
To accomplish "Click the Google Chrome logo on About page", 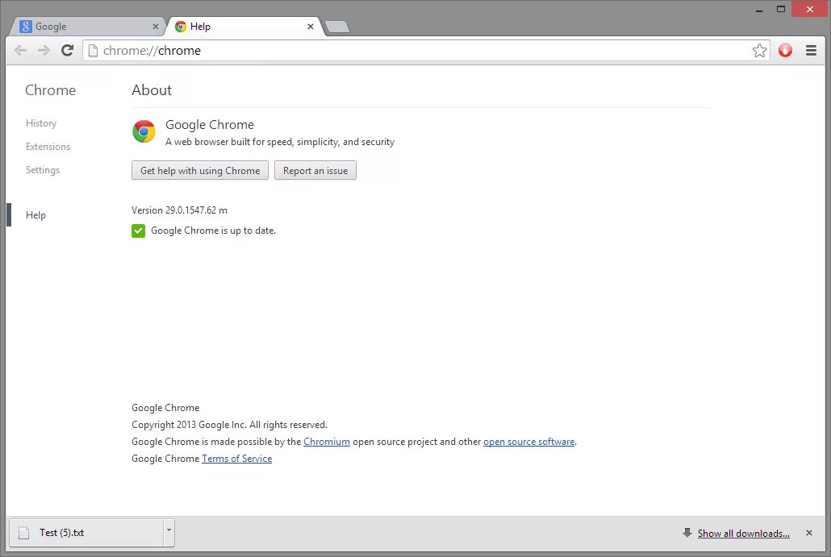I will [x=144, y=131].
